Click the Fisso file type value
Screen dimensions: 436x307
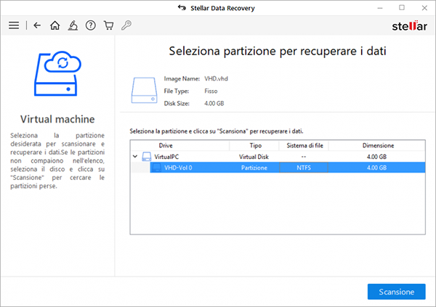pyautogui.click(x=211, y=91)
